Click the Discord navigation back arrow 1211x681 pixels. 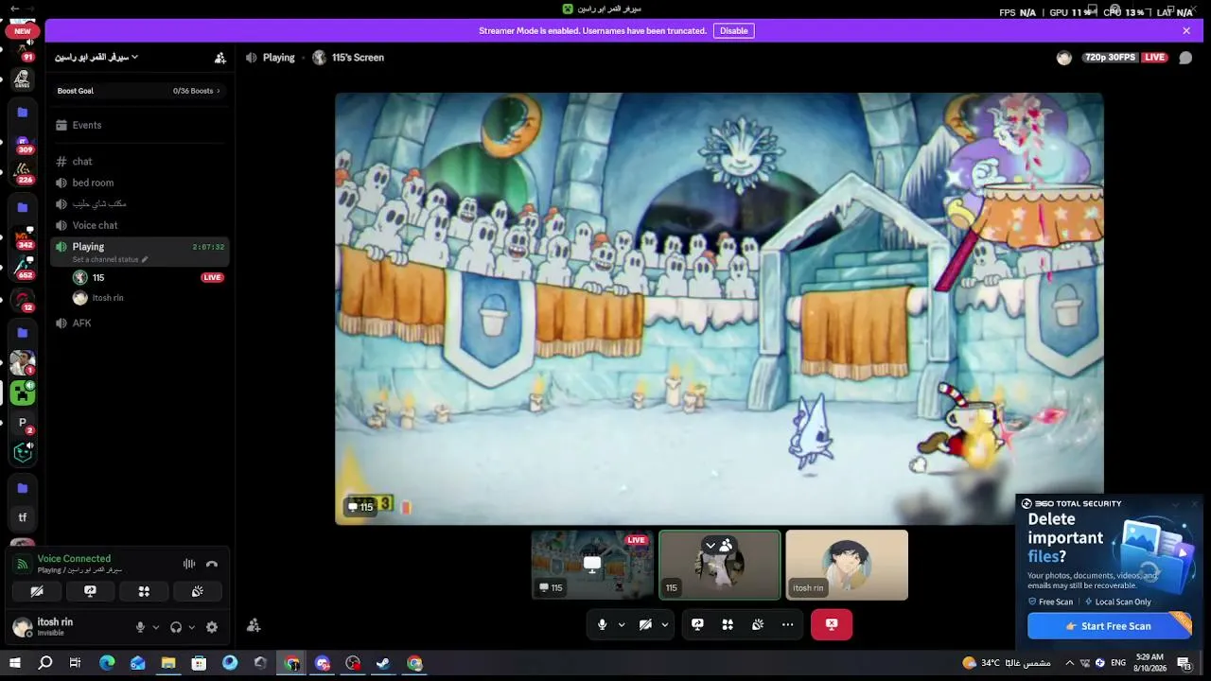14,9
